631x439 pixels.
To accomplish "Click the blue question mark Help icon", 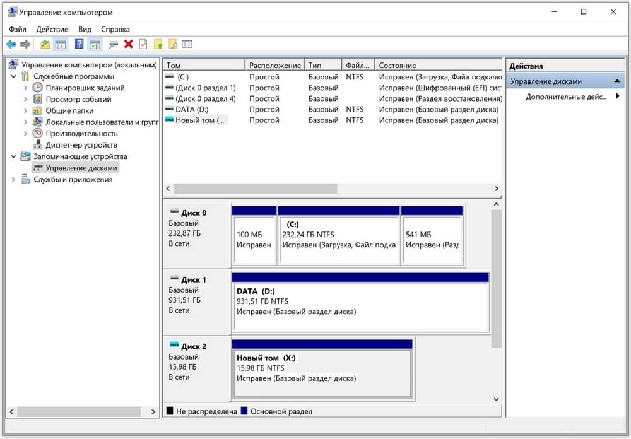I will [79, 44].
